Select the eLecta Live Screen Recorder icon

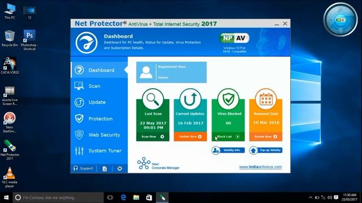[10, 95]
